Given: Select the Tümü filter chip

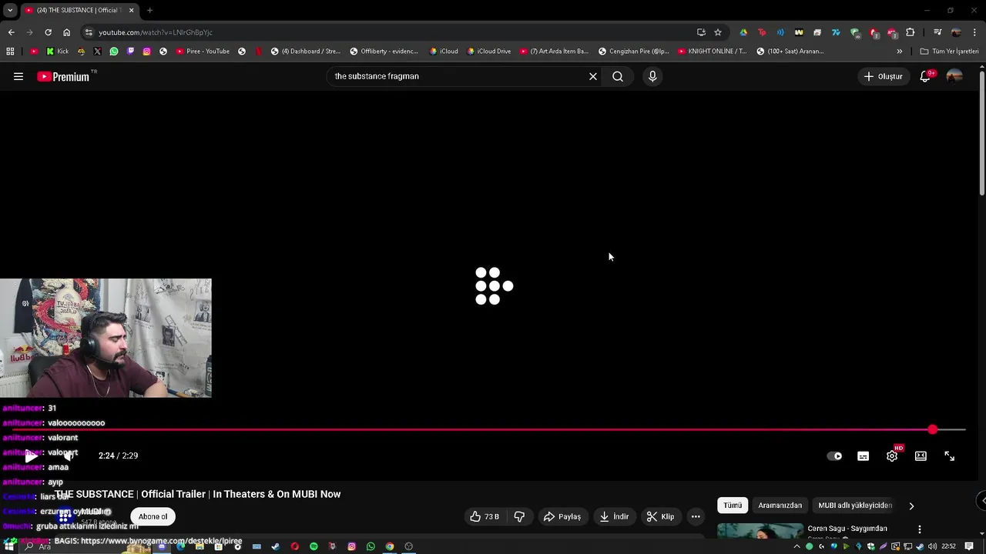Looking at the screenshot, I should (x=733, y=506).
